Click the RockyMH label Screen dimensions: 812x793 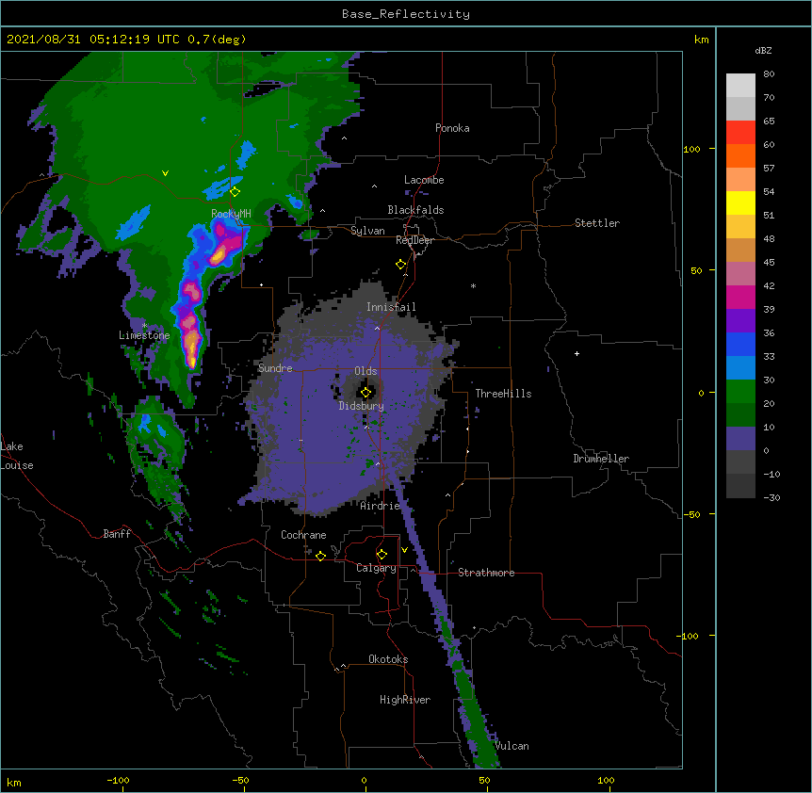(231, 214)
